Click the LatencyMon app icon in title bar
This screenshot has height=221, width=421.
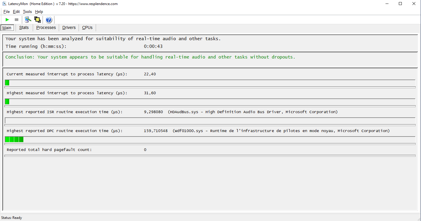4,4
